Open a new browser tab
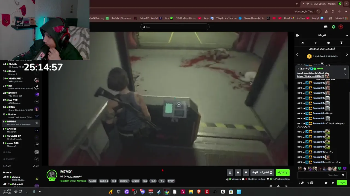 pyautogui.click(x=297, y=4)
